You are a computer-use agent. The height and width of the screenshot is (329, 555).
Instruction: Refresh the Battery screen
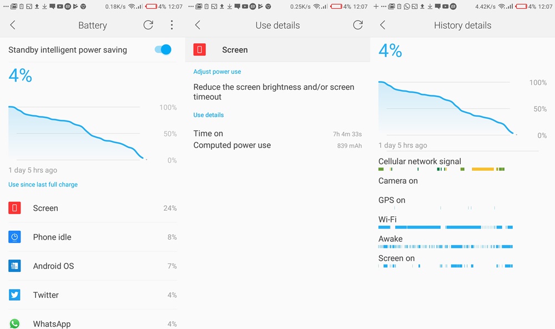(x=148, y=25)
